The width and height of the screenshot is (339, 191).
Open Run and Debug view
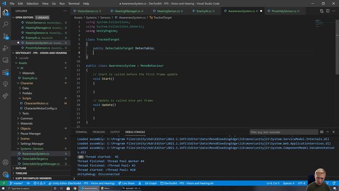[x=5, y=48]
